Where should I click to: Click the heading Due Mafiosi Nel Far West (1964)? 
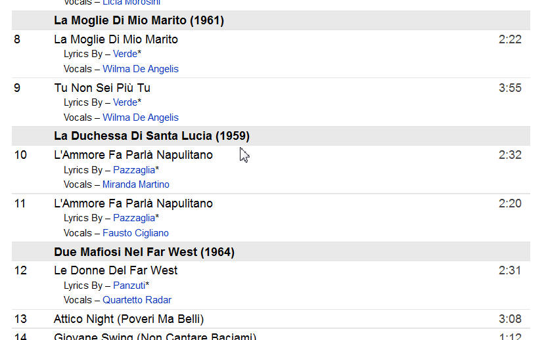click(x=144, y=251)
